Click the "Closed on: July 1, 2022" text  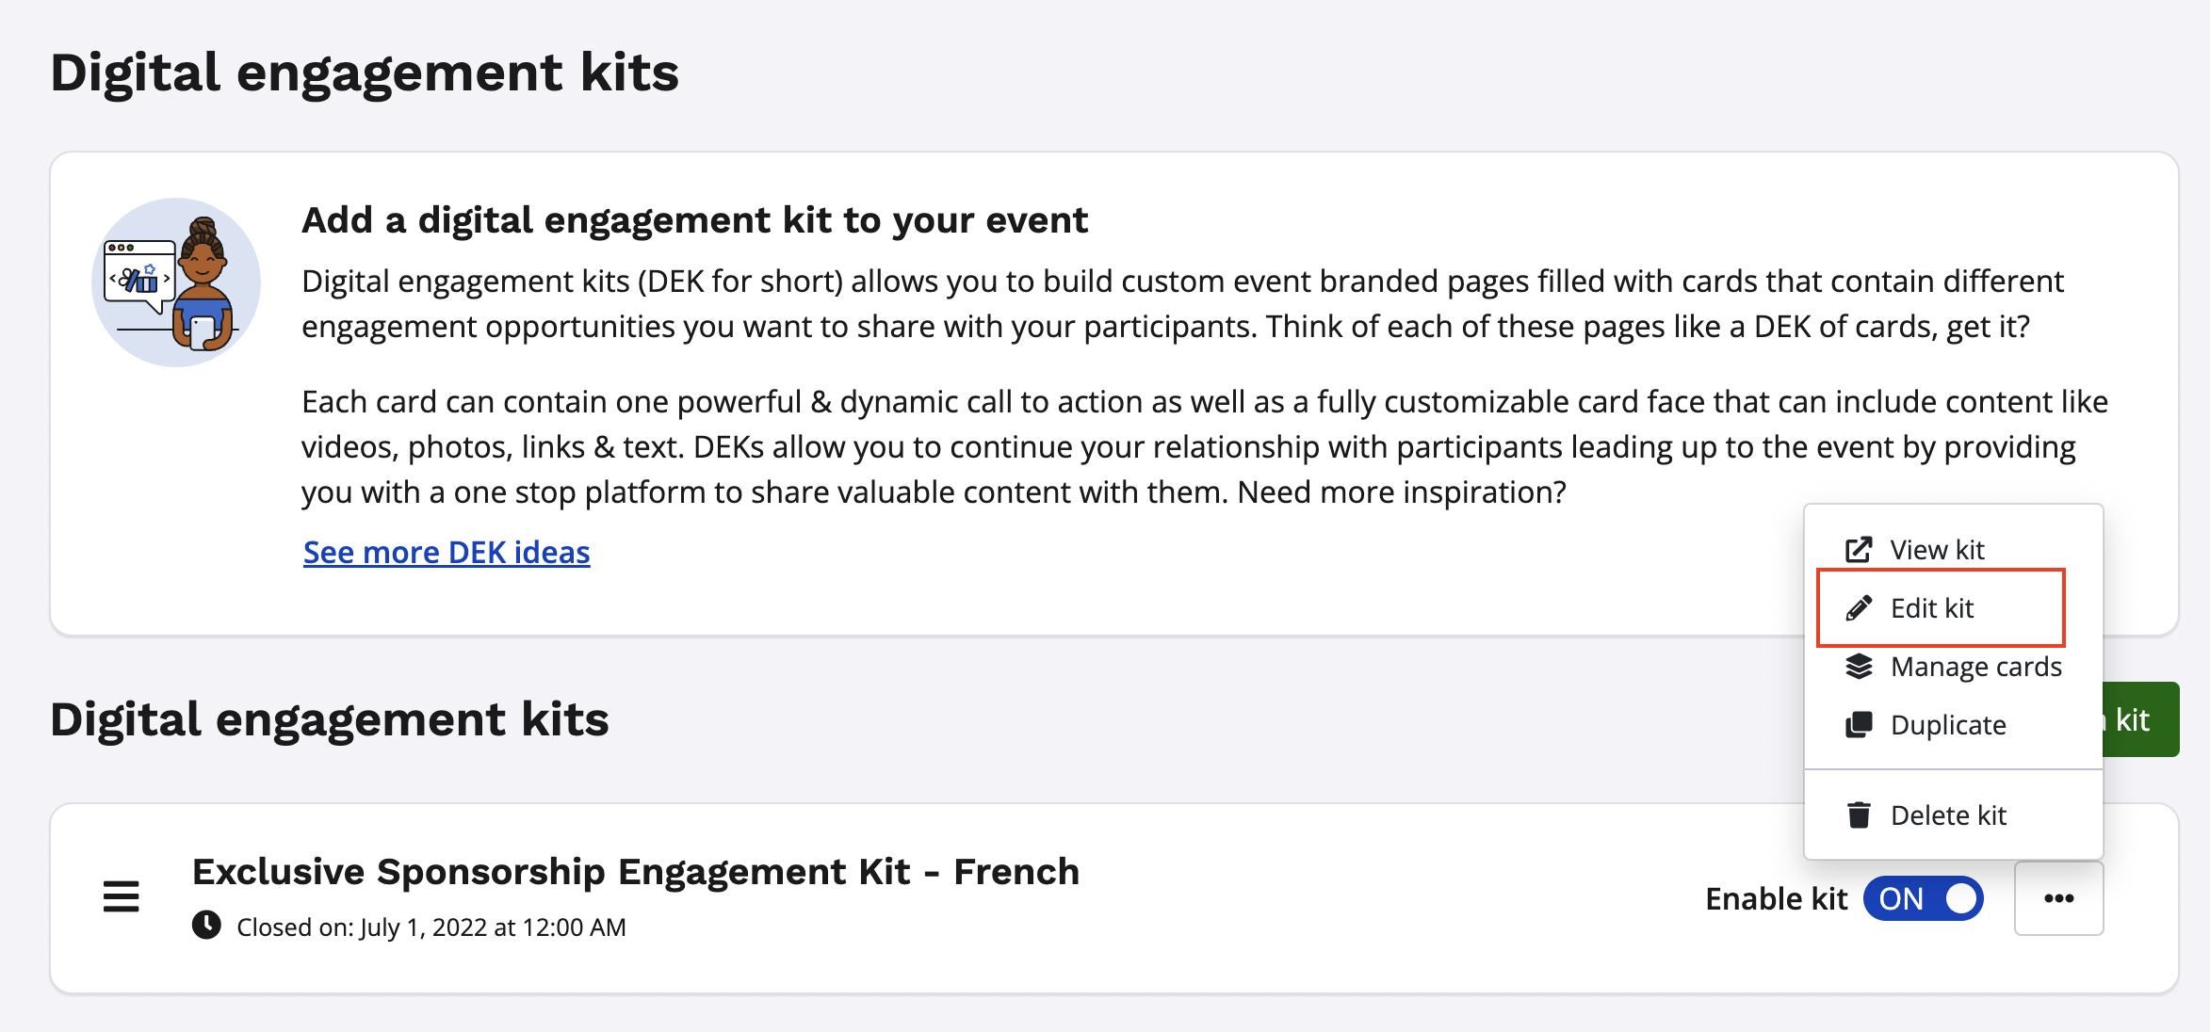[431, 927]
